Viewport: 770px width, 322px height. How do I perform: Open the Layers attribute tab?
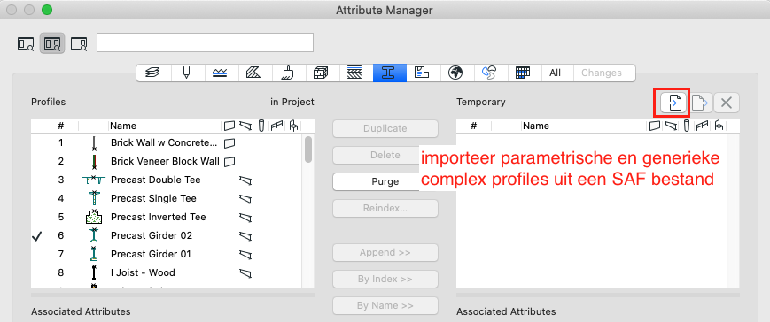153,73
